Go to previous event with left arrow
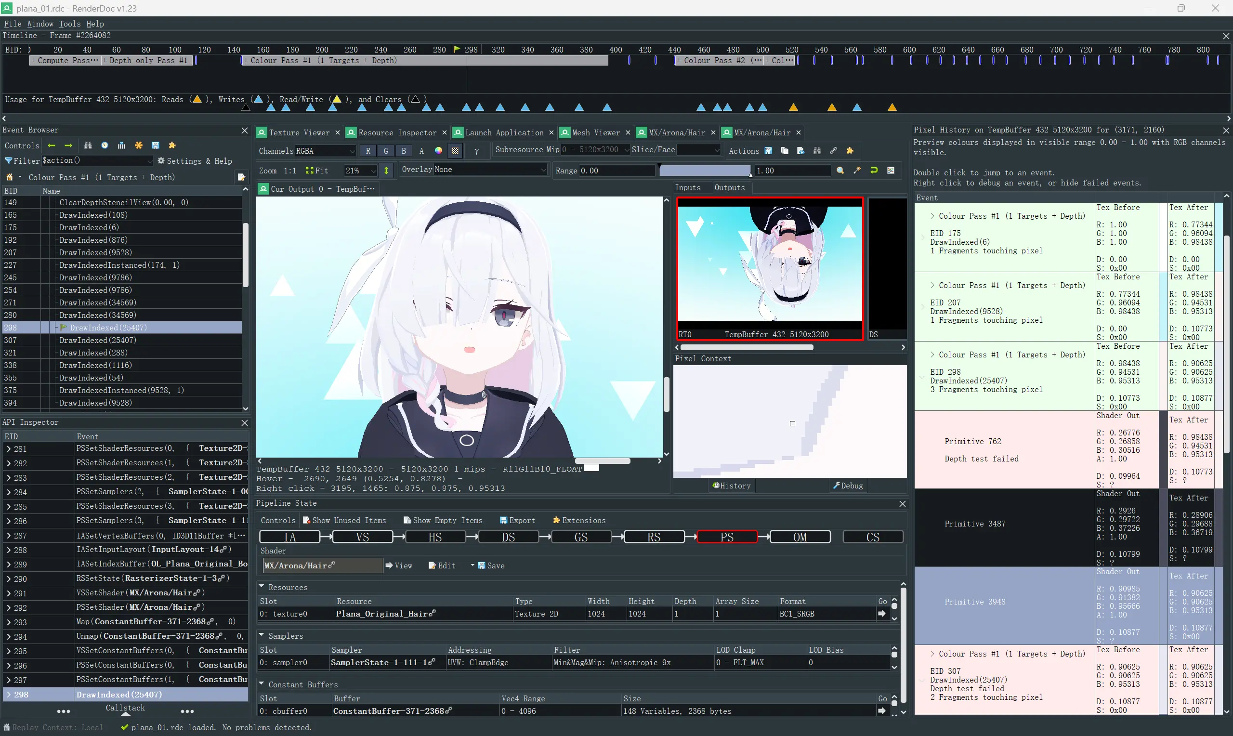The height and width of the screenshot is (736, 1233). [52, 145]
